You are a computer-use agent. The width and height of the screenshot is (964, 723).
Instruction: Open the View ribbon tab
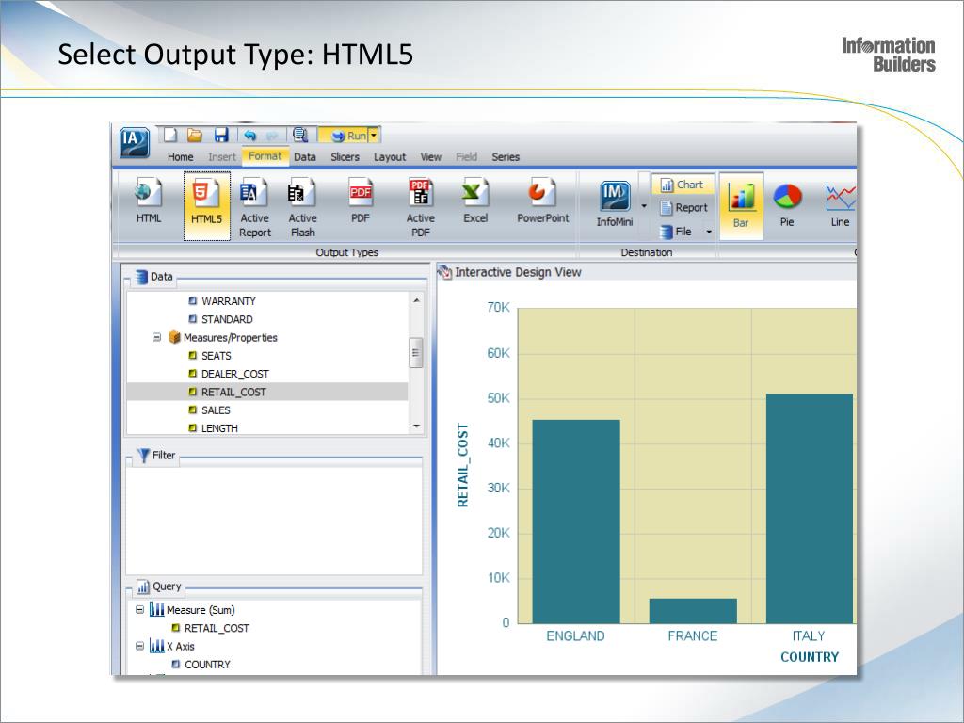click(x=430, y=157)
